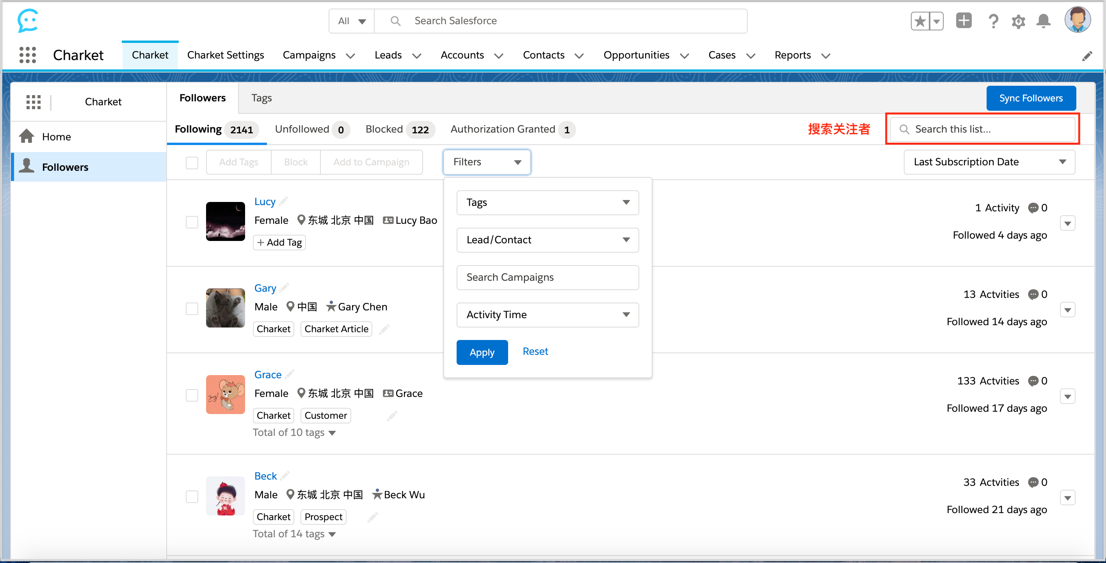The width and height of the screenshot is (1106, 563).
Task: Click Gary's cat profile thumbnail
Action: click(x=226, y=308)
